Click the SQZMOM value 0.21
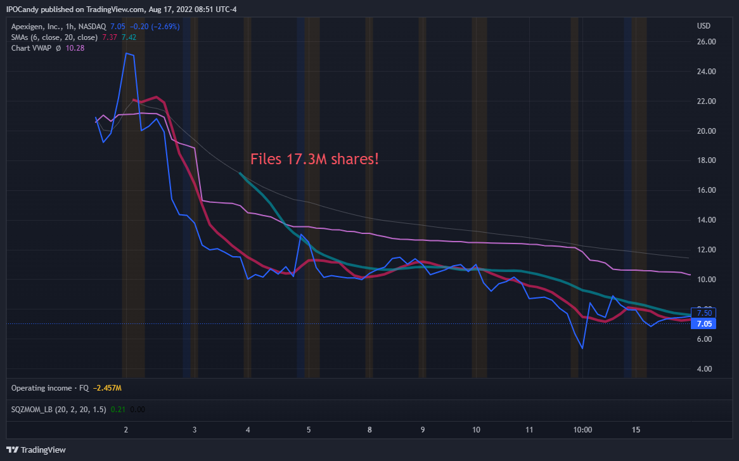 pos(118,410)
